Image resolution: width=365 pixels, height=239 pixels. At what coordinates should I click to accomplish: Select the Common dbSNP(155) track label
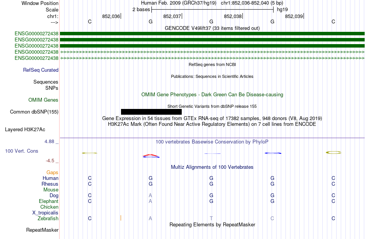pos(34,112)
